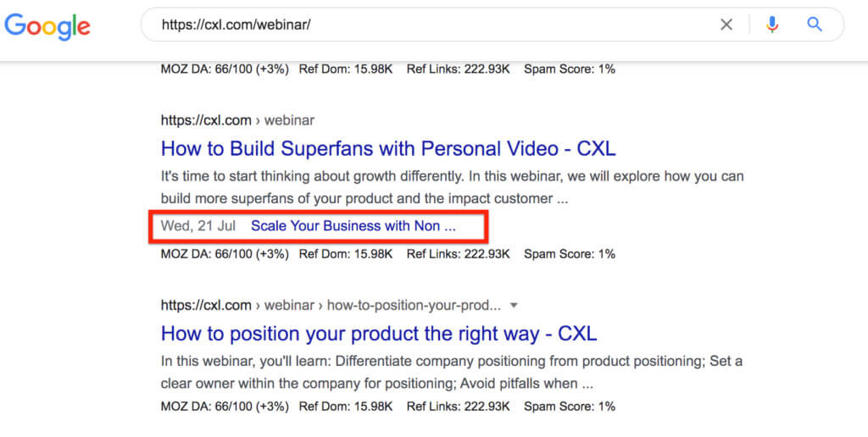Click the https://cxl.com › webinar breadcrumb
This screenshot has width=868, height=437.
click(x=237, y=120)
